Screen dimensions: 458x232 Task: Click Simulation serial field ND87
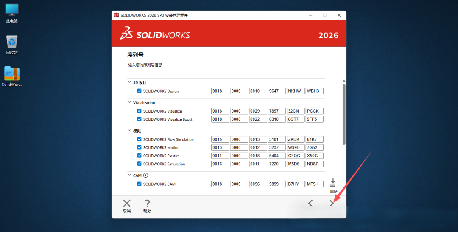315,164
